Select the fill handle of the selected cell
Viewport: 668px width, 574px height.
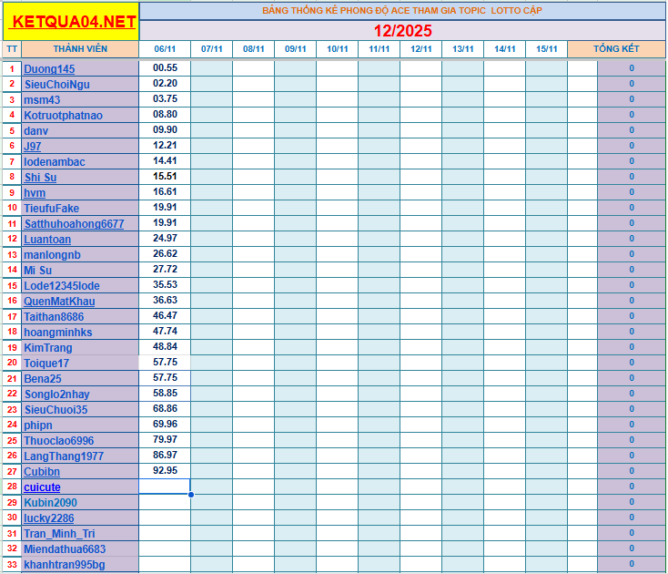pos(191,495)
